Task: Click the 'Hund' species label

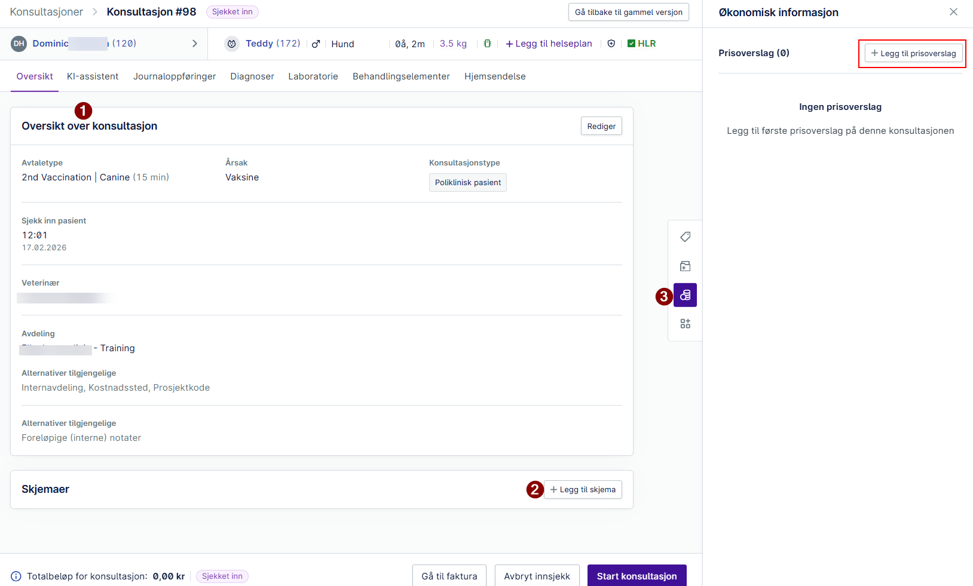Action: point(342,44)
